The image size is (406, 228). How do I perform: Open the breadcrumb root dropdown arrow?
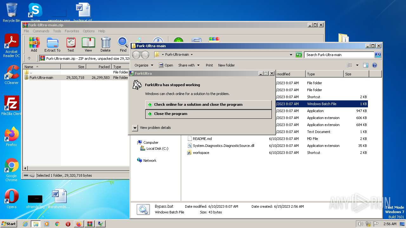click(163, 54)
